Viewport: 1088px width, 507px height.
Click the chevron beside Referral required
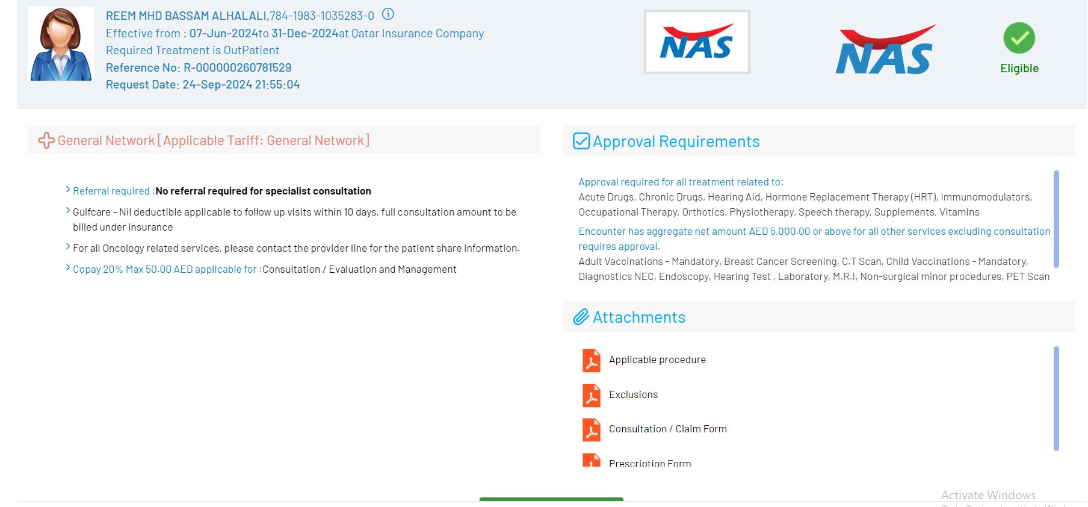[68, 190]
